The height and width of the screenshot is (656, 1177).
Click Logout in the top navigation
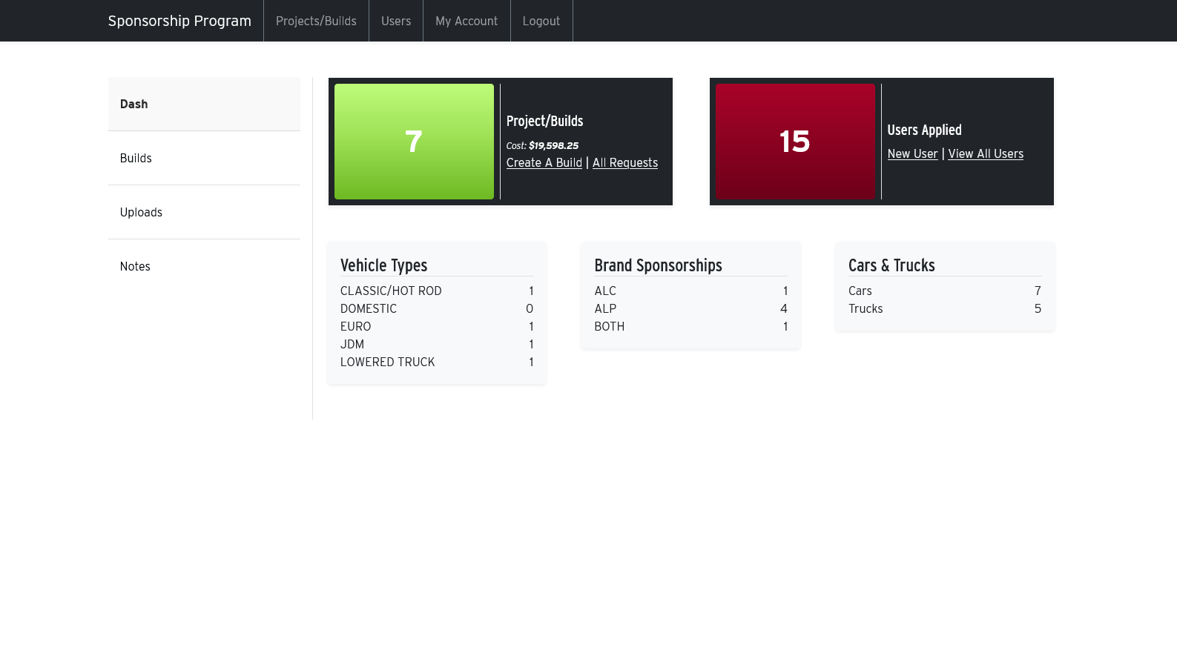click(x=541, y=21)
